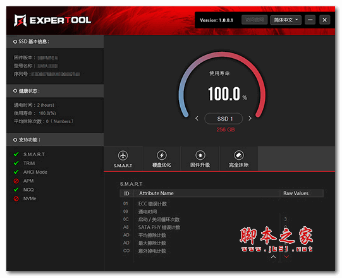Click the NVMe feature label
Viewport: 342px width, 278px height.
click(30, 198)
